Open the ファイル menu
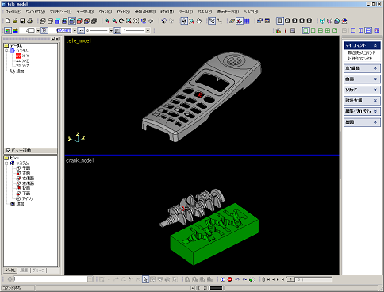Viewport: 384px width, 292px height. (13, 12)
